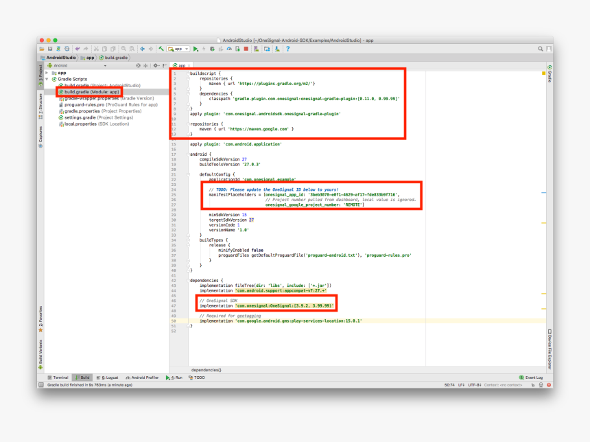Screen dimensions: 590x442
Task: Hide the Project panel with the pin icon
Action: tap(165, 65)
